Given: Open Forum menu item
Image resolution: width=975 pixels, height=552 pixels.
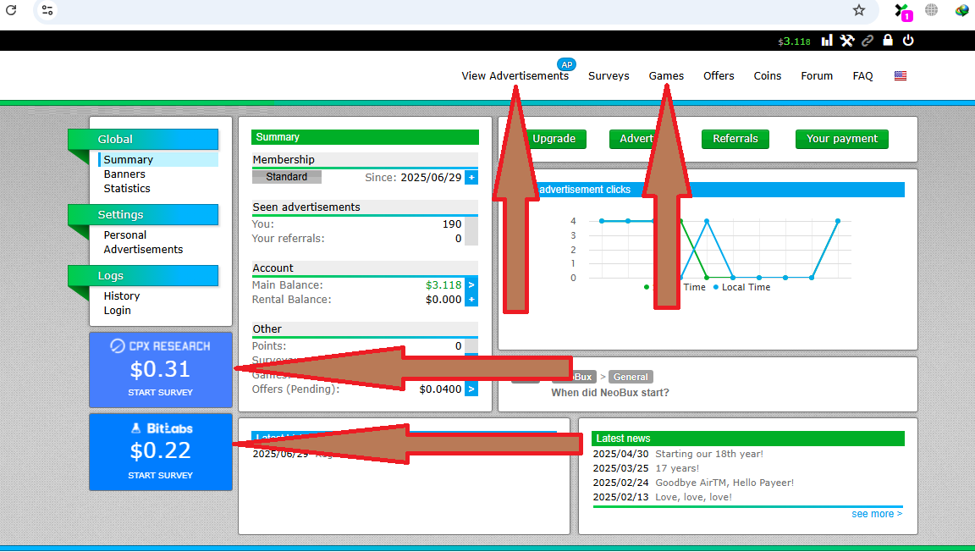Looking at the screenshot, I should pyautogui.click(x=817, y=75).
